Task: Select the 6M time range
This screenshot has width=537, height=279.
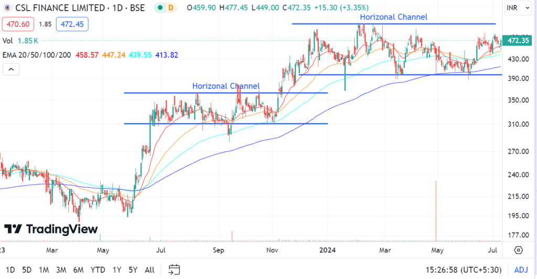Action: [x=79, y=270]
